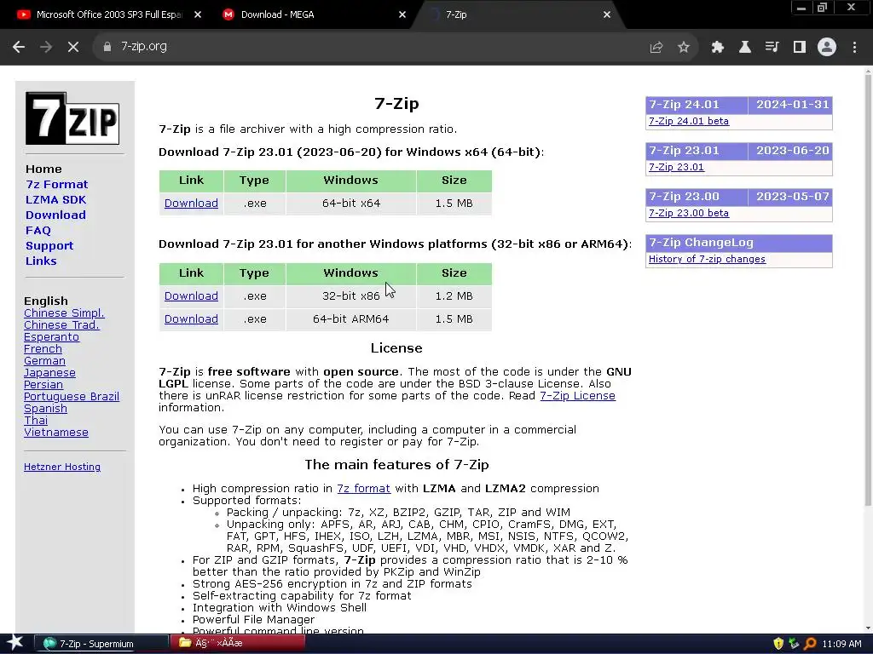Open the 7-Zip 23.00 beta link
Viewport: 873px width, 654px height.
[689, 213]
